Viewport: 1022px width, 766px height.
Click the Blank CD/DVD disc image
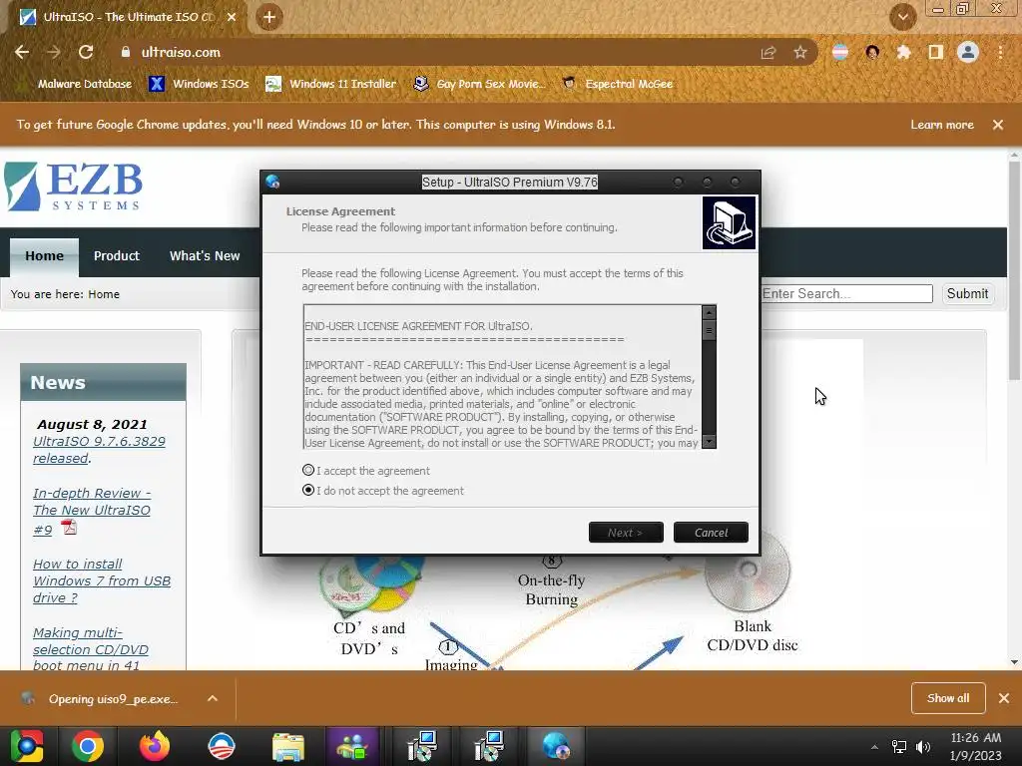pyautogui.click(x=749, y=572)
